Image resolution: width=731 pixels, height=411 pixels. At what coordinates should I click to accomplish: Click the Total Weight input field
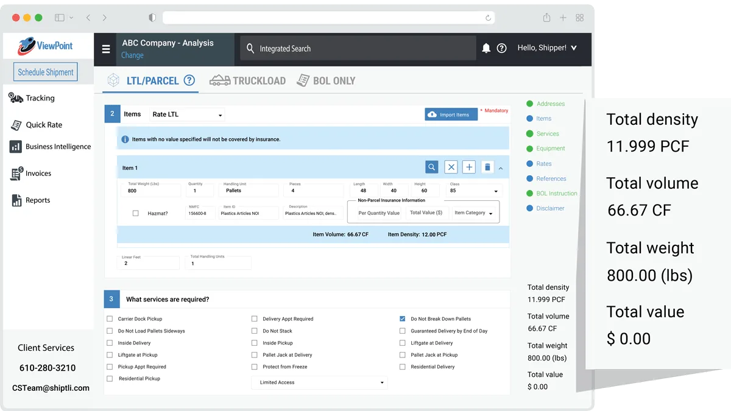(149, 191)
